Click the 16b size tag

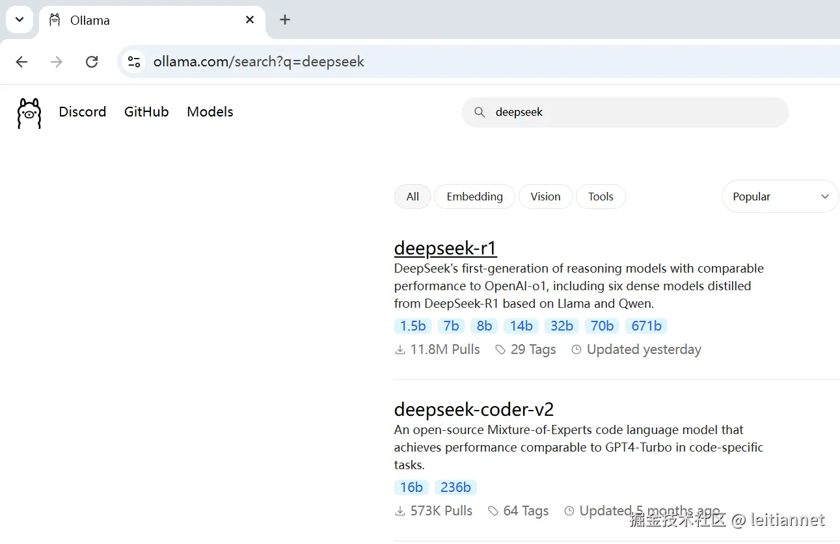(412, 487)
